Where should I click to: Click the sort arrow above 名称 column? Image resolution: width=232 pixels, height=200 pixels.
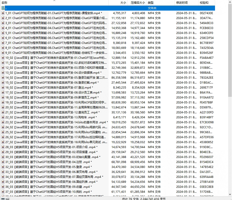[x=54, y=1]
